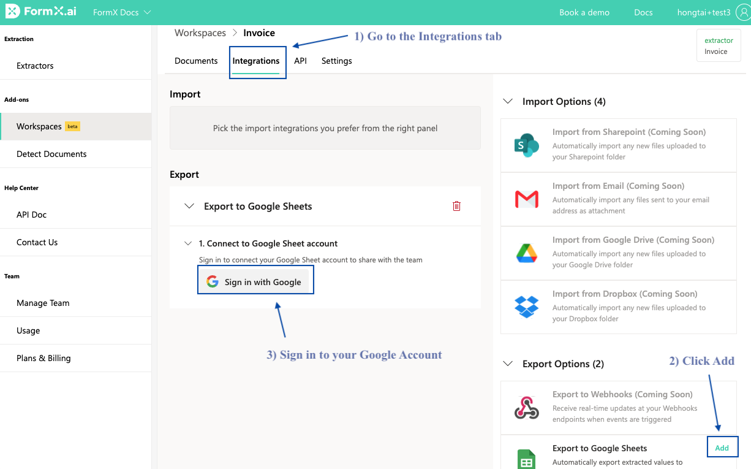The image size is (751, 469).
Task: Select Import from Google Drive title
Action: coord(633,240)
